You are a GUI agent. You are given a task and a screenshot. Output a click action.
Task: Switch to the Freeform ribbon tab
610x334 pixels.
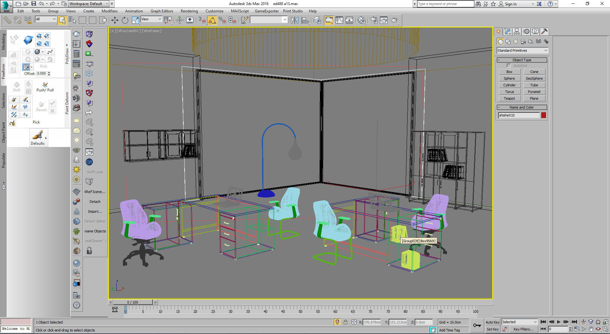pyautogui.click(x=3, y=71)
